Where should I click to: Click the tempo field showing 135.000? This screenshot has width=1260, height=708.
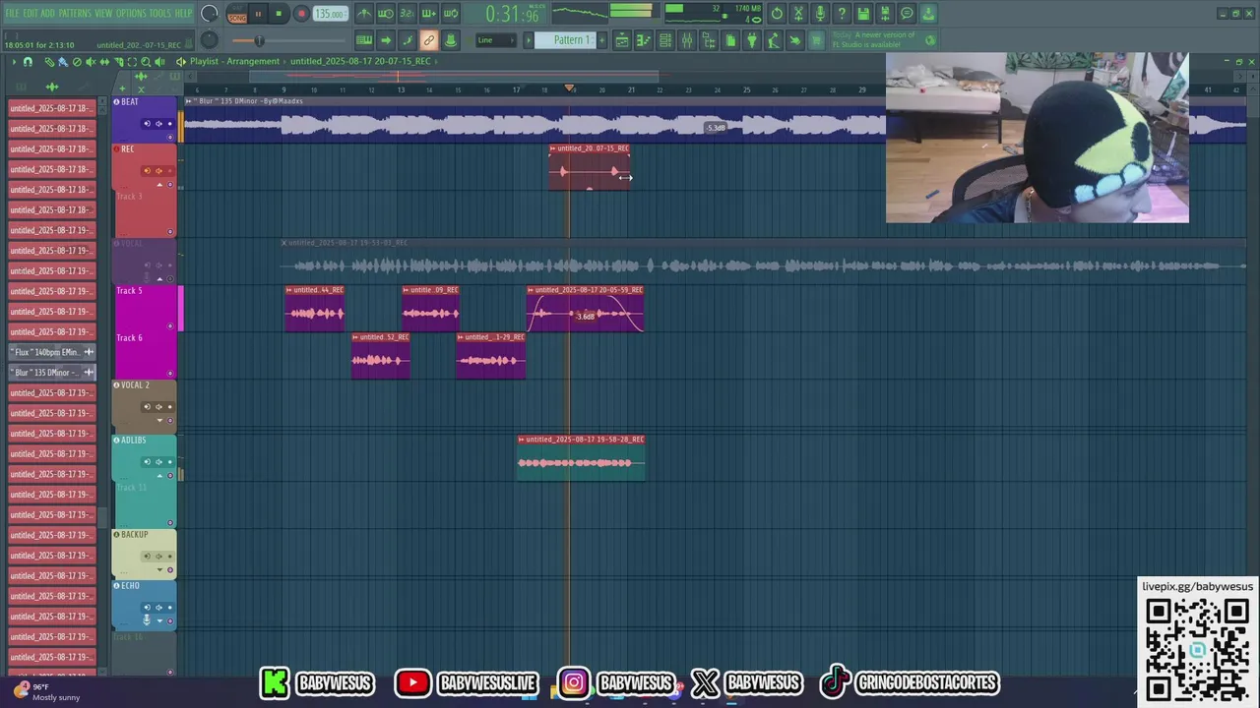[330, 14]
